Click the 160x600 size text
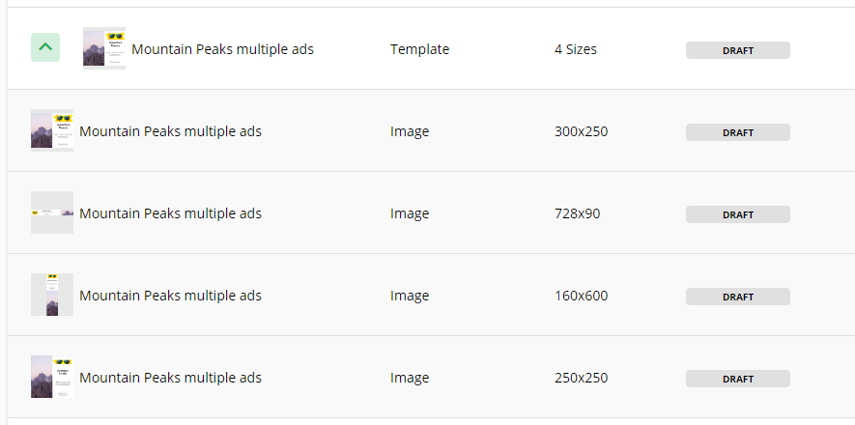The height and width of the screenshot is (425, 855). 581,296
